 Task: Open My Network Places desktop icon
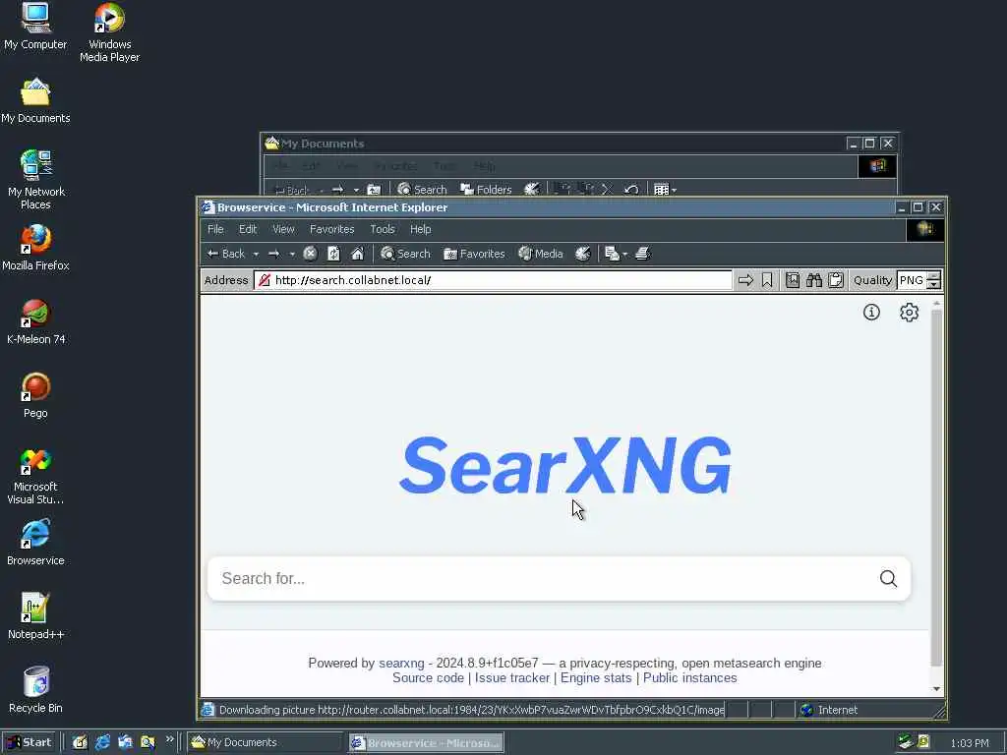[36, 180]
